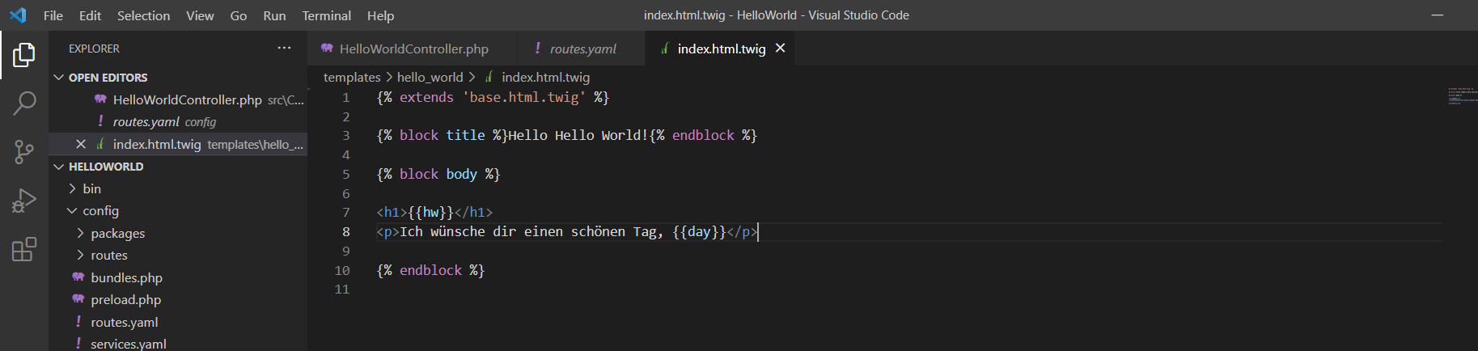The width and height of the screenshot is (1478, 351).
Task: Open bundles.php from the file tree
Action: point(126,277)
